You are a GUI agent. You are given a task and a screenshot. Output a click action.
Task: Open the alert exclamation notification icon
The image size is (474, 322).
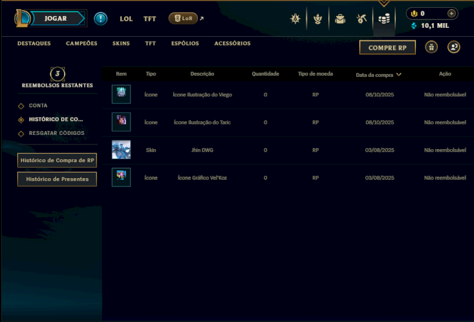100,19
